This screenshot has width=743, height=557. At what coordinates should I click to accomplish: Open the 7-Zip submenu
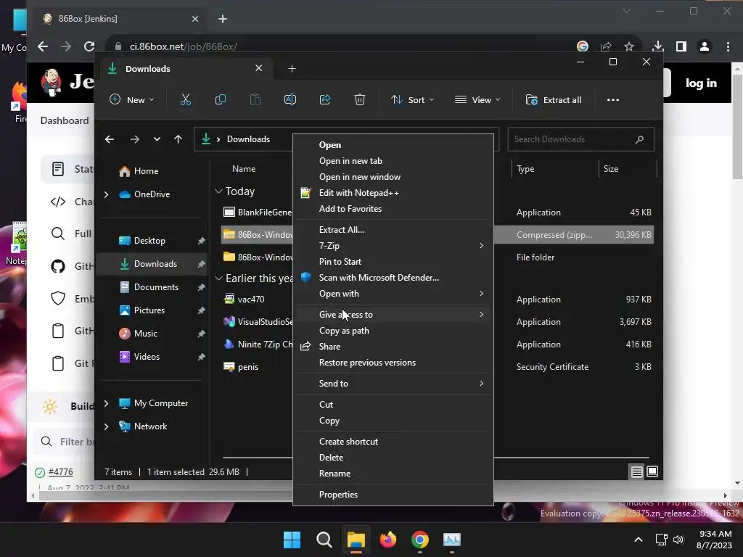[x=393, y=246]
